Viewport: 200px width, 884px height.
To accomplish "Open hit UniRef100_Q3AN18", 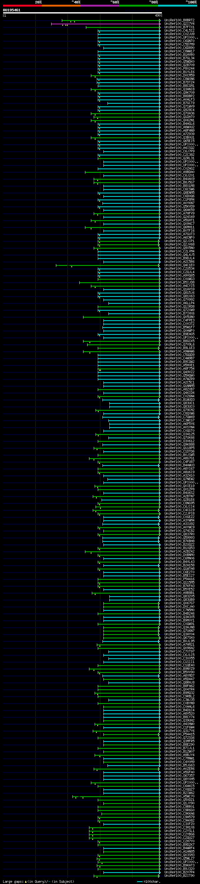I will (x=179, y=89).
